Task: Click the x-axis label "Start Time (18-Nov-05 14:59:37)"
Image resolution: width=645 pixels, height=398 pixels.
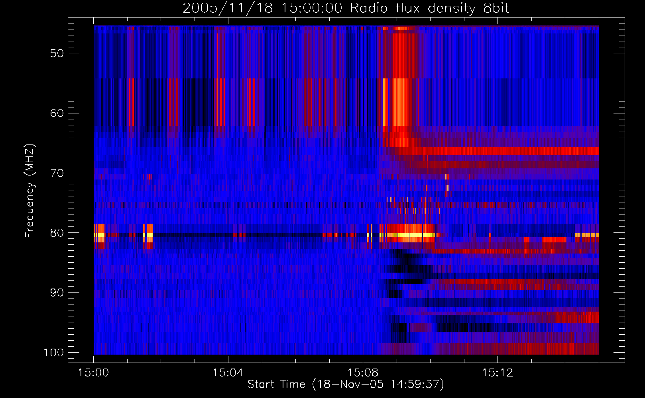Action: point(346,384)
